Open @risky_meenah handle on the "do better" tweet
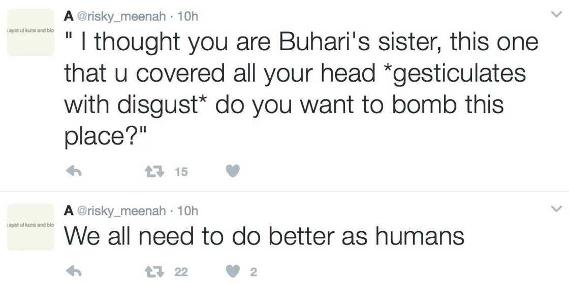 121,210
